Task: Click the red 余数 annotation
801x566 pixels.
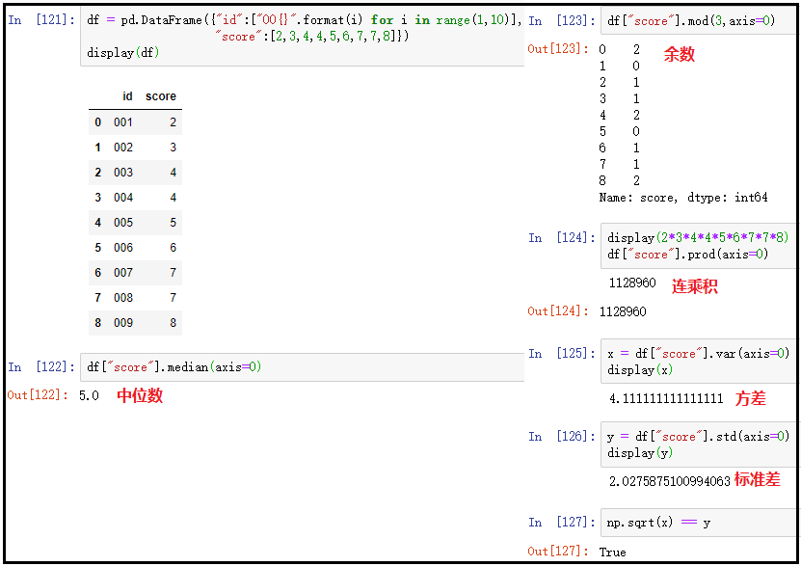Action: click(681, 54)
